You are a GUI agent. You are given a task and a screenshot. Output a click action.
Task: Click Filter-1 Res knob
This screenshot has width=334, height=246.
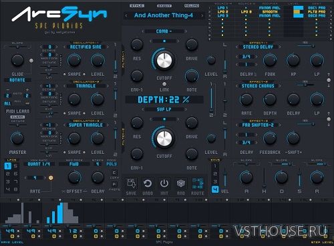pyautogui.click(x=137, y=44)
